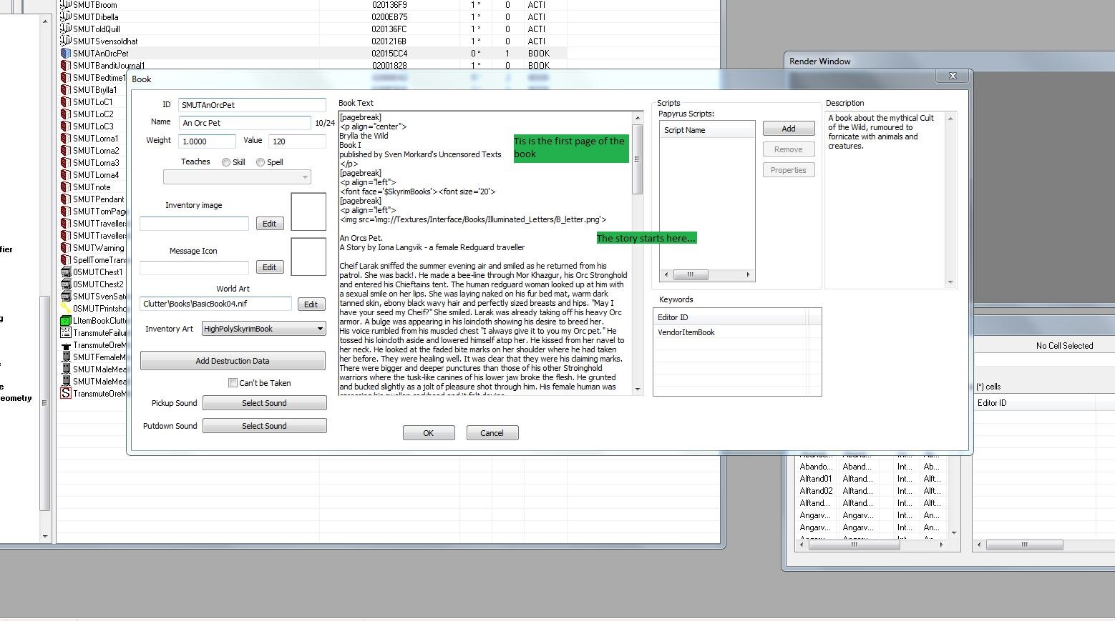Click the Editor ID keywords column header
The image size is (1115, 621).
point(731,317)
